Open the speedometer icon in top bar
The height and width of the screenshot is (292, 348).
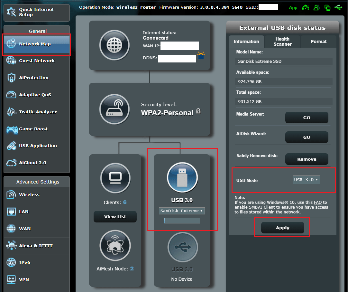(305, 7)
